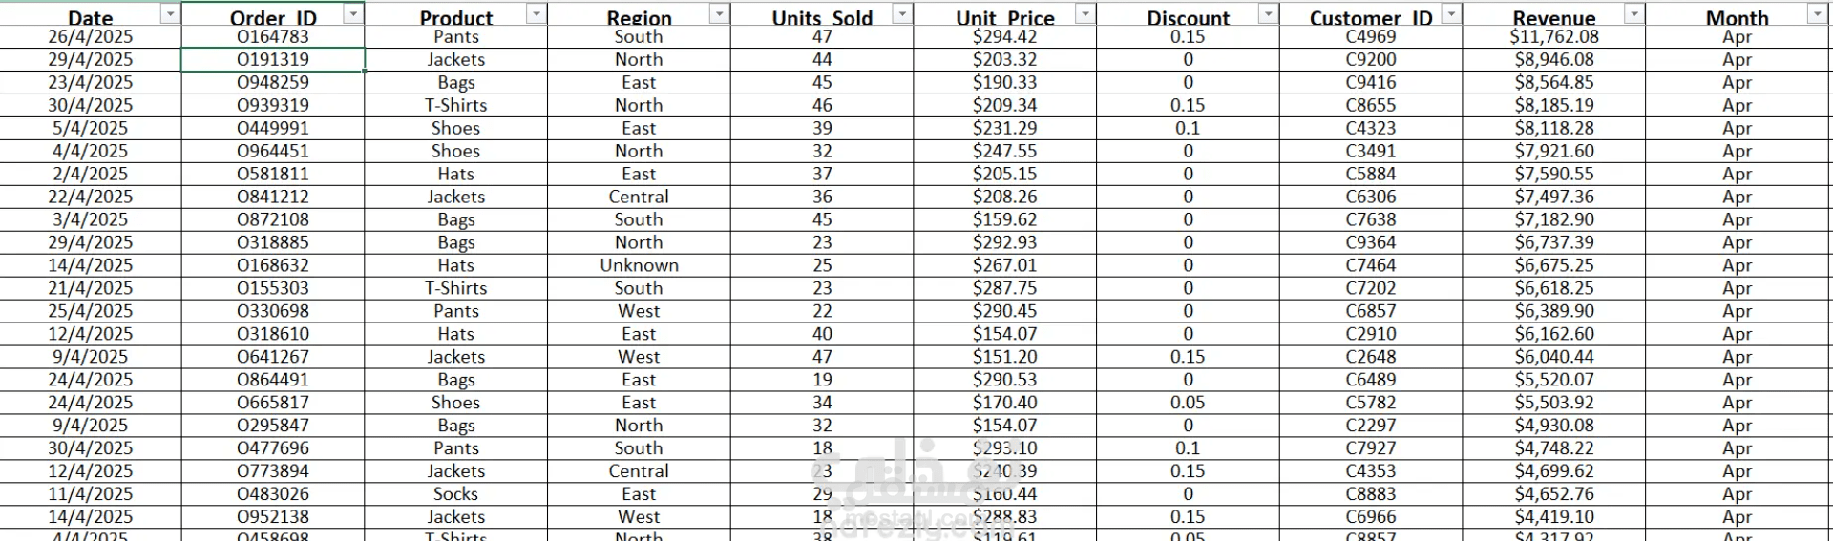Select customer cell C9416

1371,82
